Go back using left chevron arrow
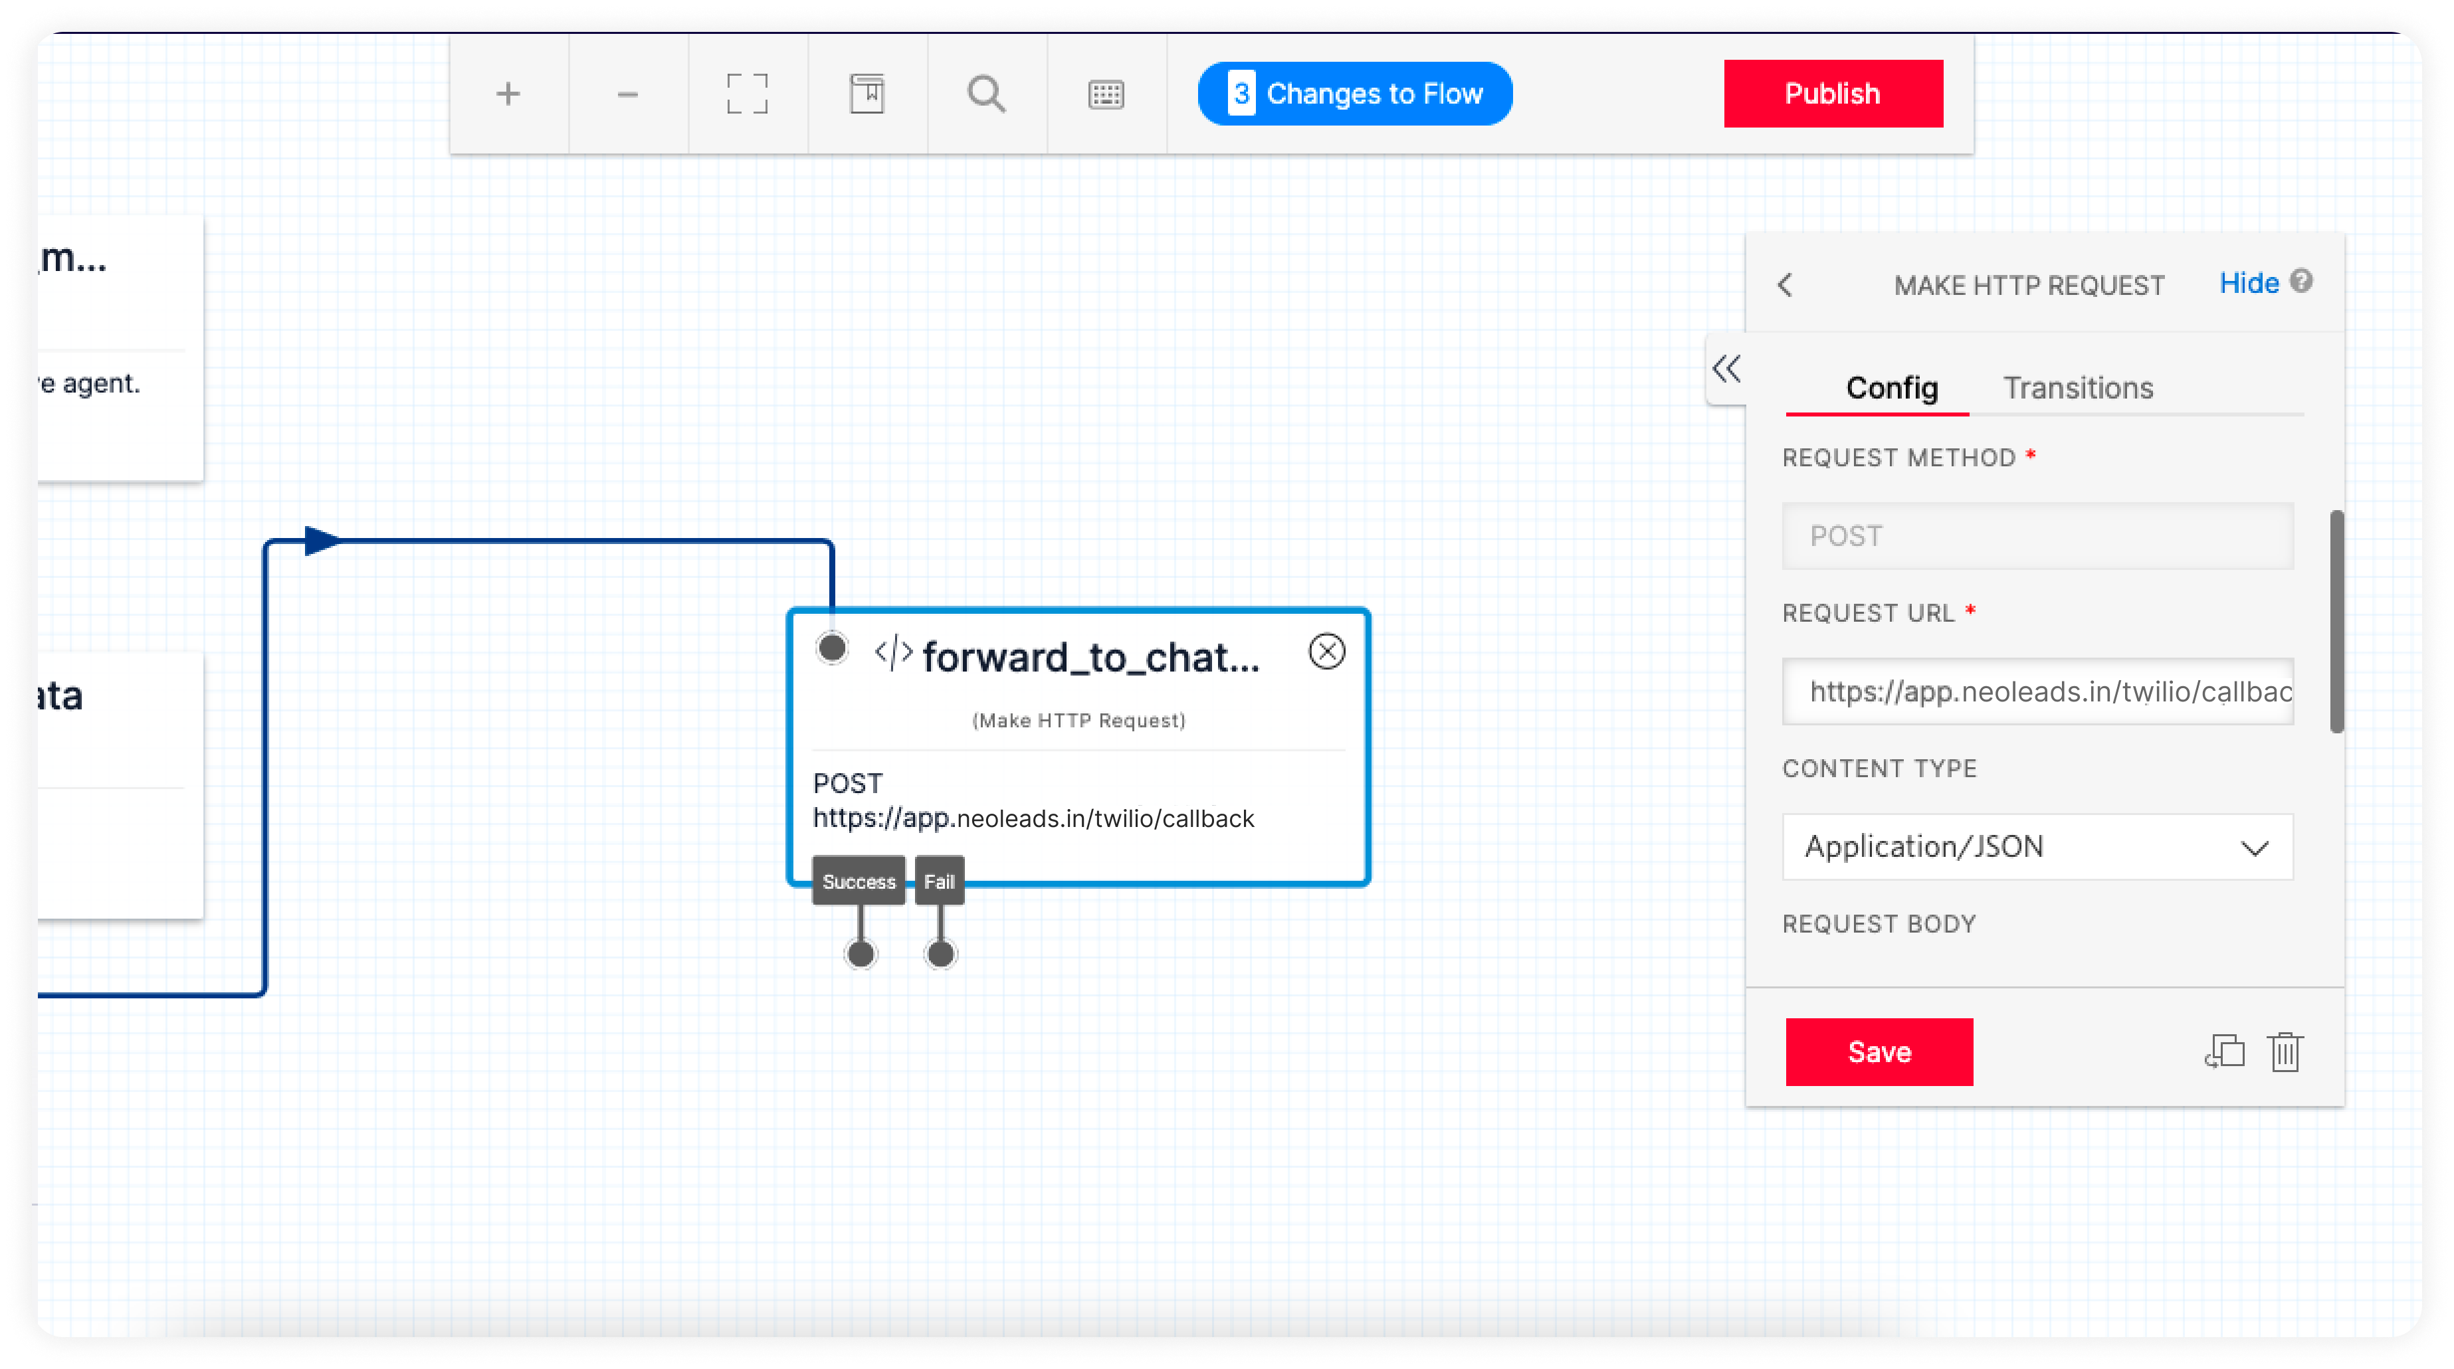 [1786, 285]
